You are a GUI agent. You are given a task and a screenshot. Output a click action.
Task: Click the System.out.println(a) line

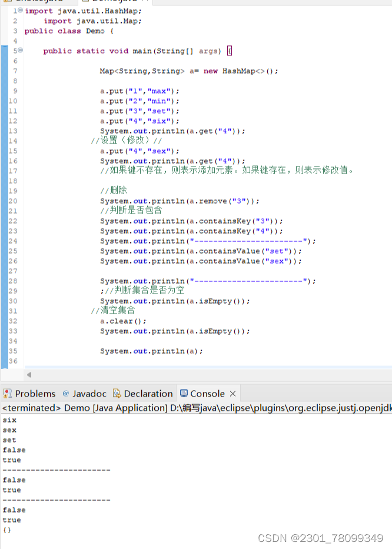pyautogui.click(x=151, y=351)
